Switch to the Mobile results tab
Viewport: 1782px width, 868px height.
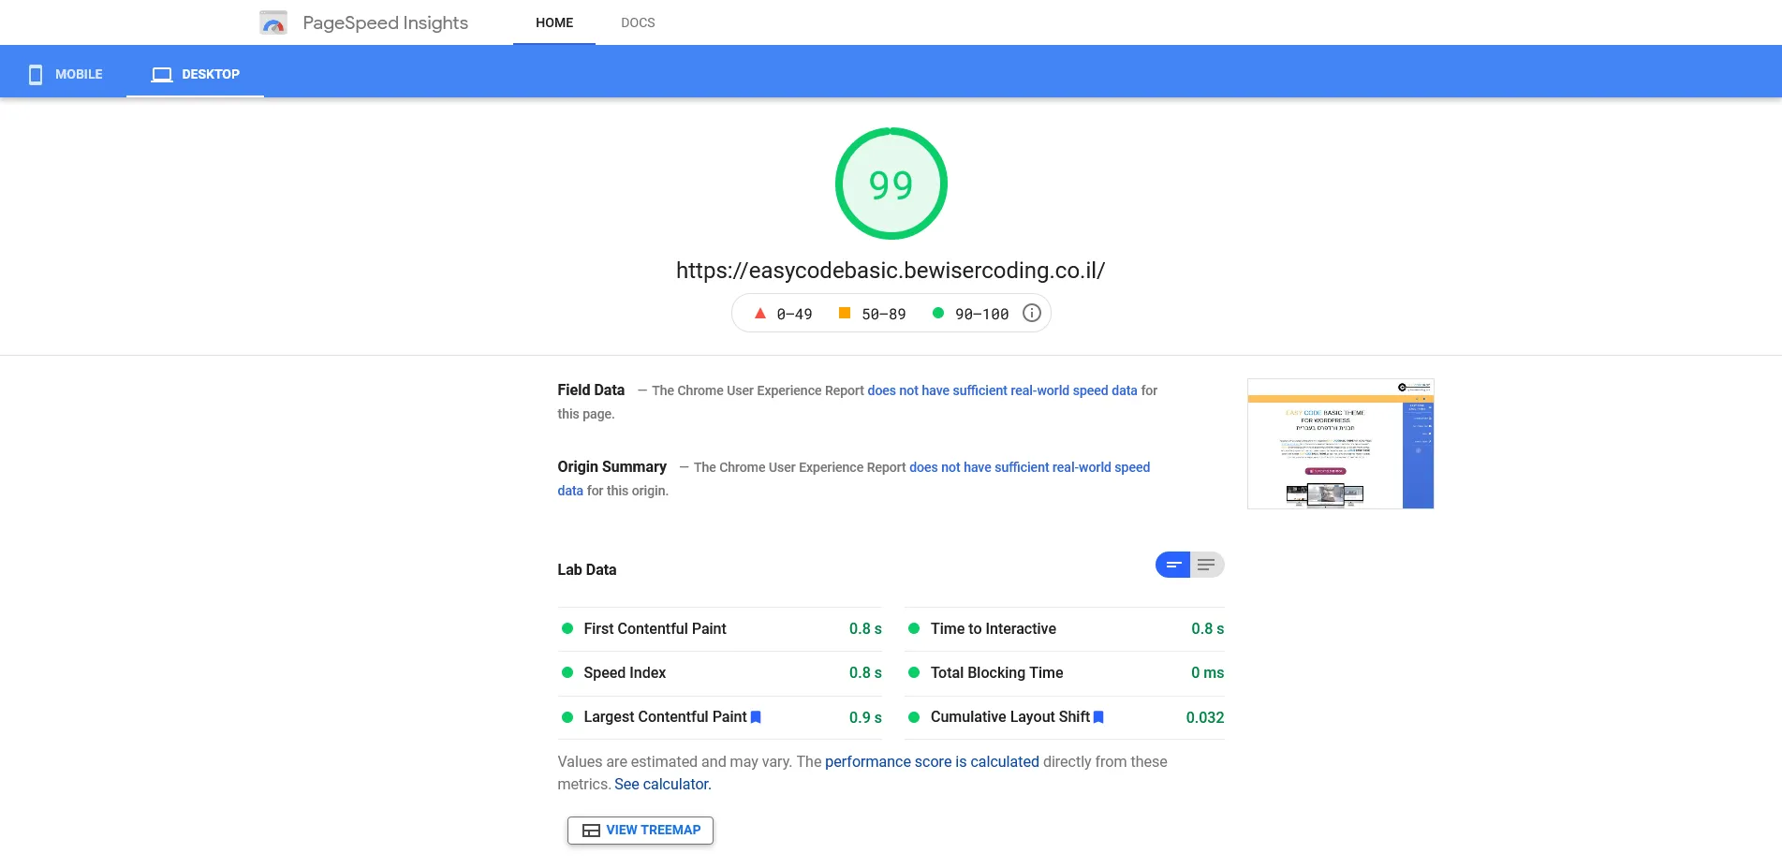(x=65, y=74)
